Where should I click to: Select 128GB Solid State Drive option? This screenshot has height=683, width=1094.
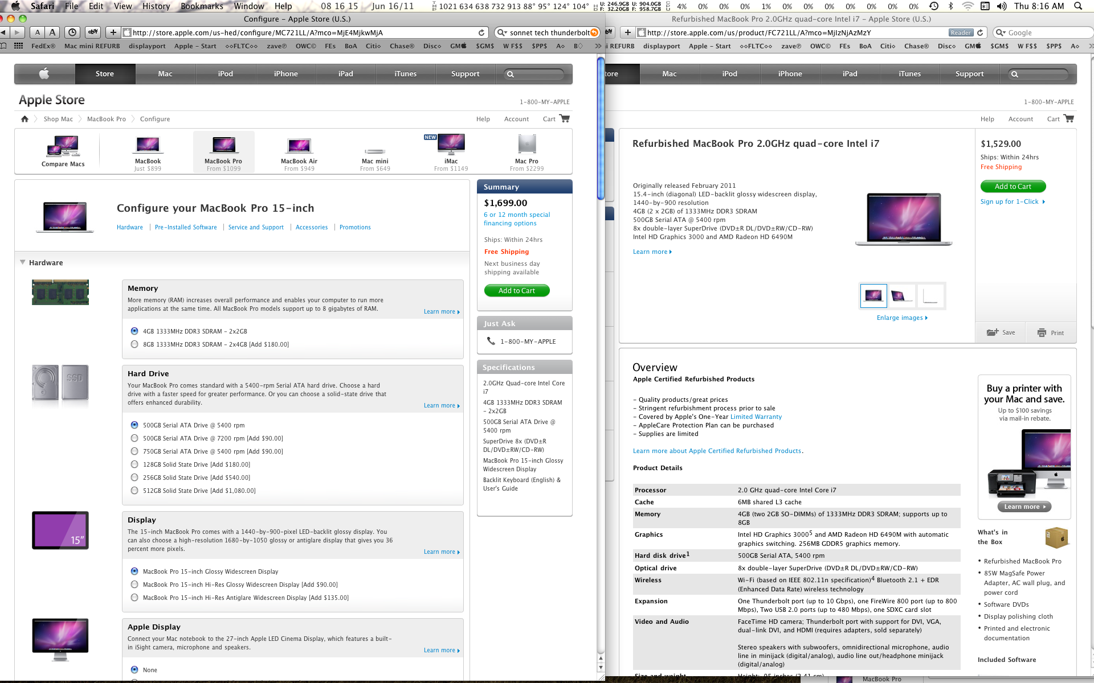click(x=134, y=464)
